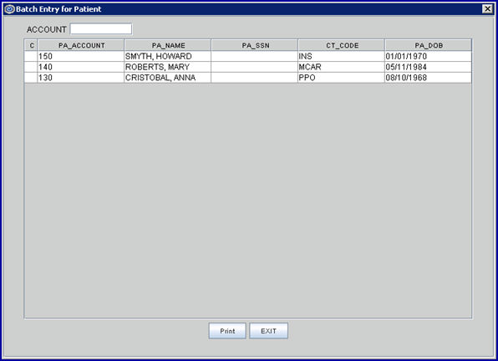The height and width of the screenshot is (361, 498).
Task: Select the MCAR code cell
Action: pyautogui.click(x=342, y=67)
